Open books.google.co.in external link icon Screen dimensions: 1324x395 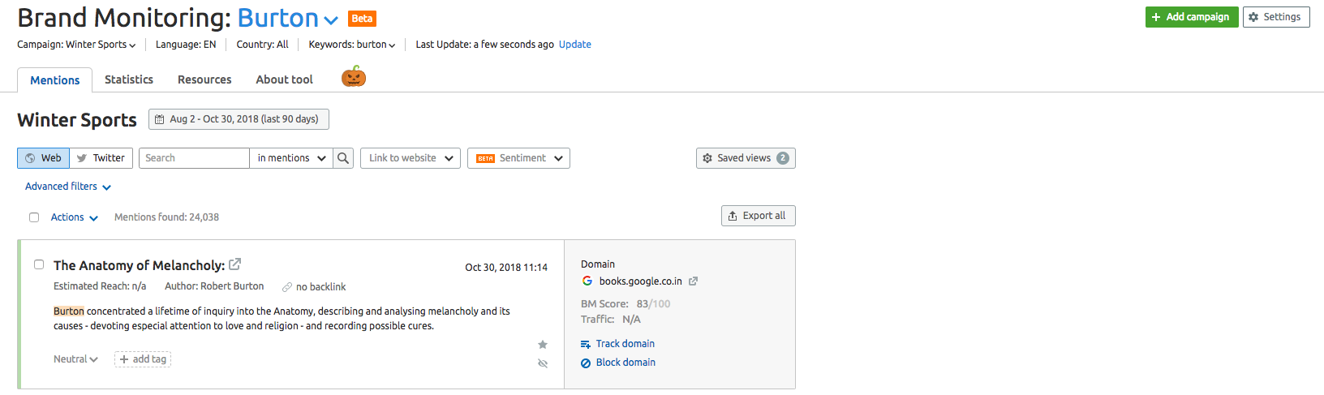[693, 281]
